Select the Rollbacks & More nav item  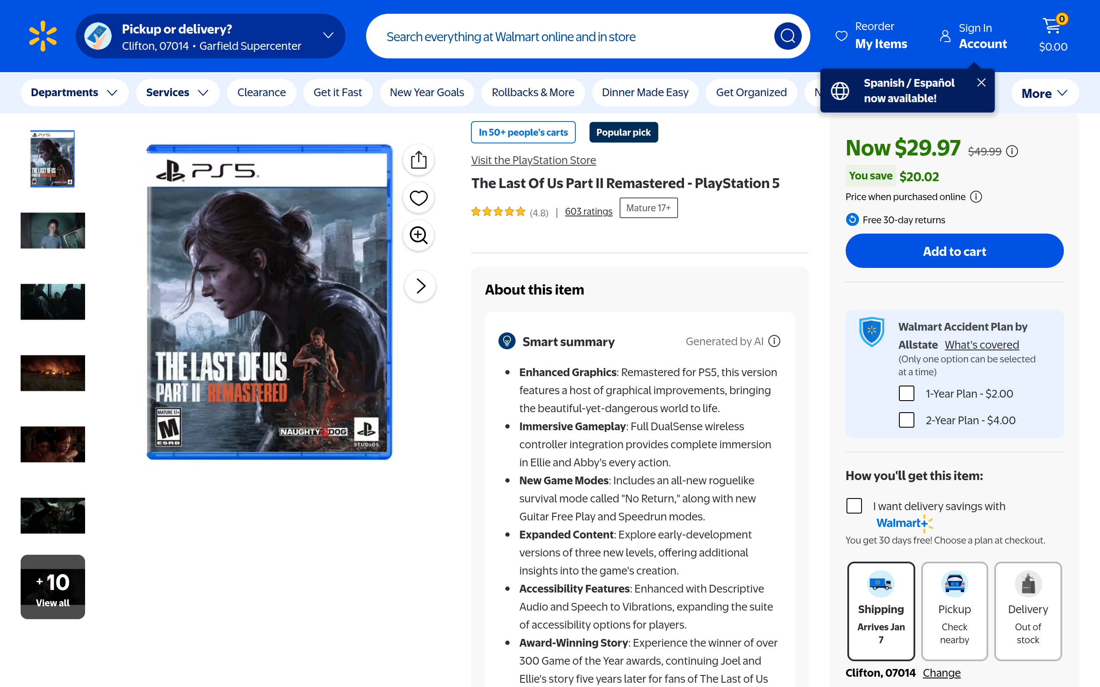pos(533,93)
